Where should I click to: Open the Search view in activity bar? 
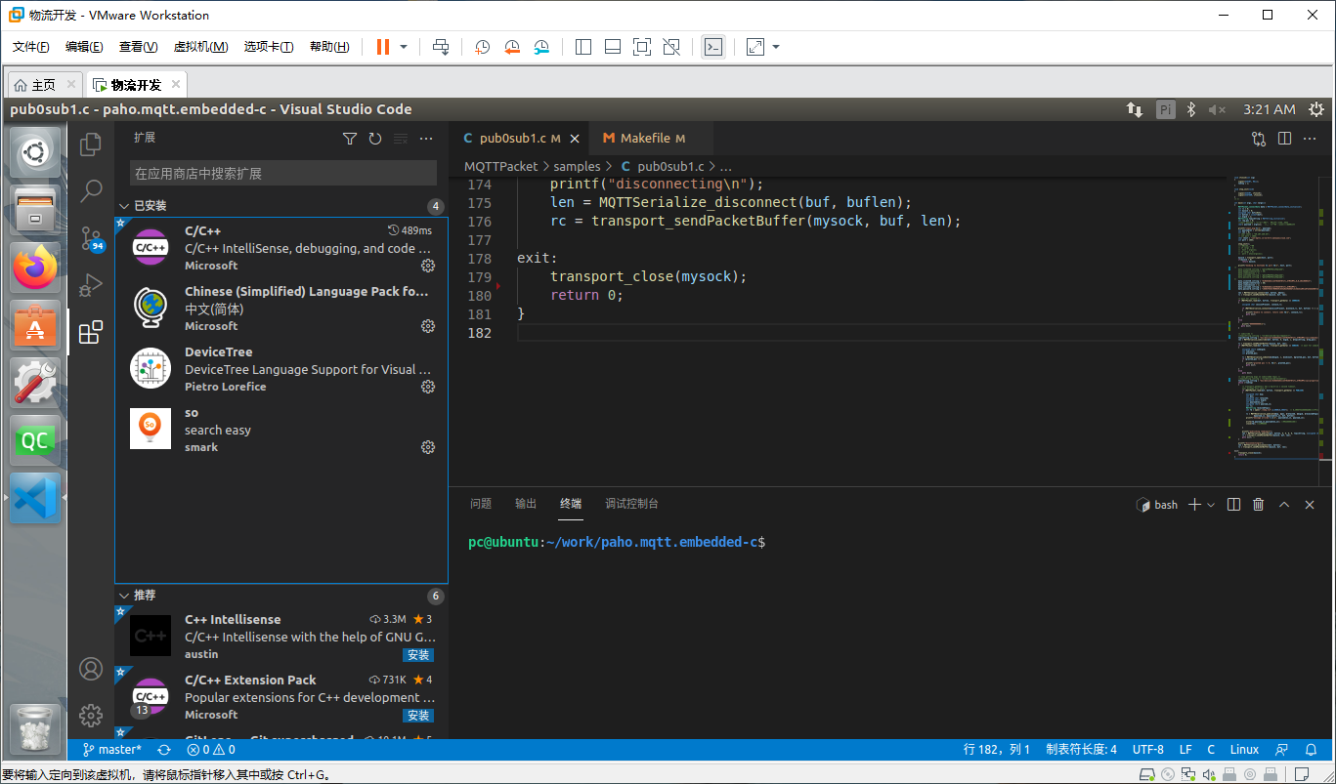pyautogui.click(x=91, y=190)
